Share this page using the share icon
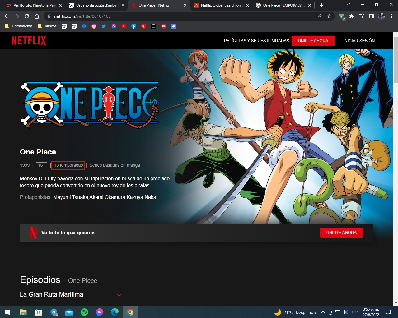This screenshot has height=318, width=398. [x=319, y=16]
